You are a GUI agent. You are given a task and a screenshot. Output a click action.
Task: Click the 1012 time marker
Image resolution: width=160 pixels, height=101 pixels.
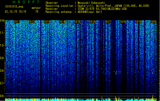[32, 22]
